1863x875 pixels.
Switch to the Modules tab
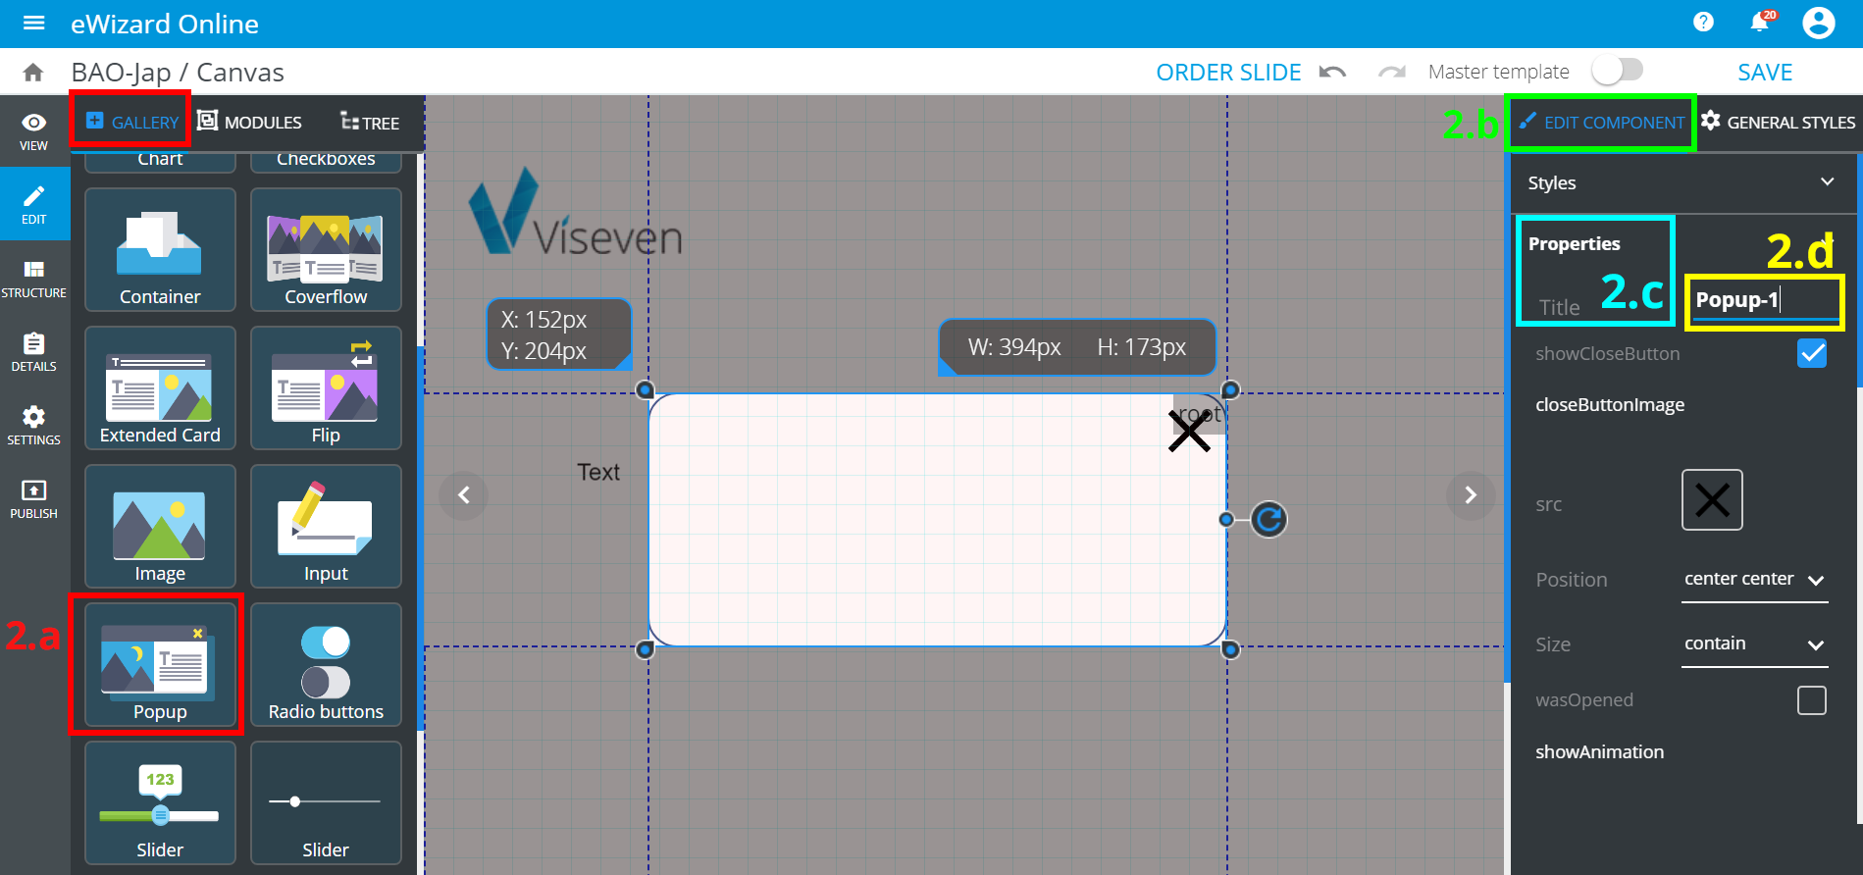coord(250,123)
